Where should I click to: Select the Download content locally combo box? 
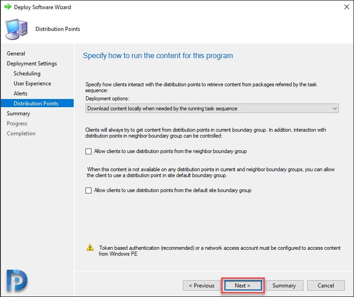tap(212, 109)
